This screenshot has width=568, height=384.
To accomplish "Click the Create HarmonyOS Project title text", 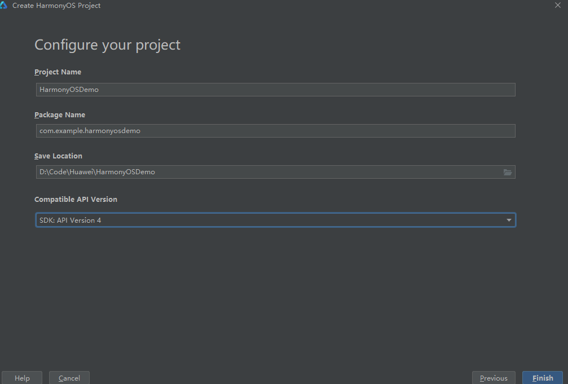I will click(x=56, y=6).
